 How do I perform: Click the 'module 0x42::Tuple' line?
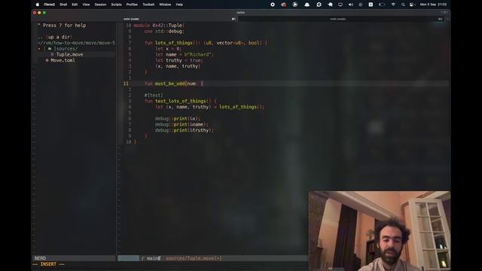click(159, 25)
